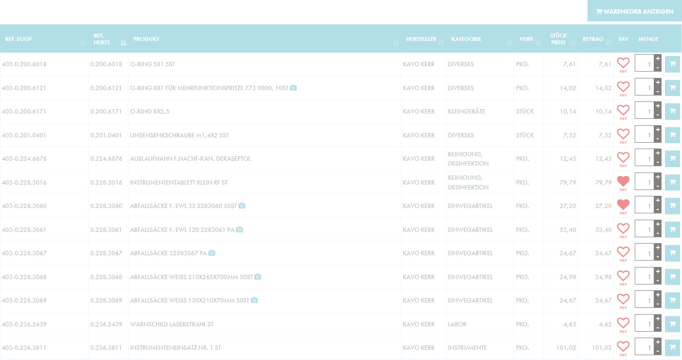Select reference 403-0.228.3069
The image size is (682, 360).
click(x=24, y=301)
